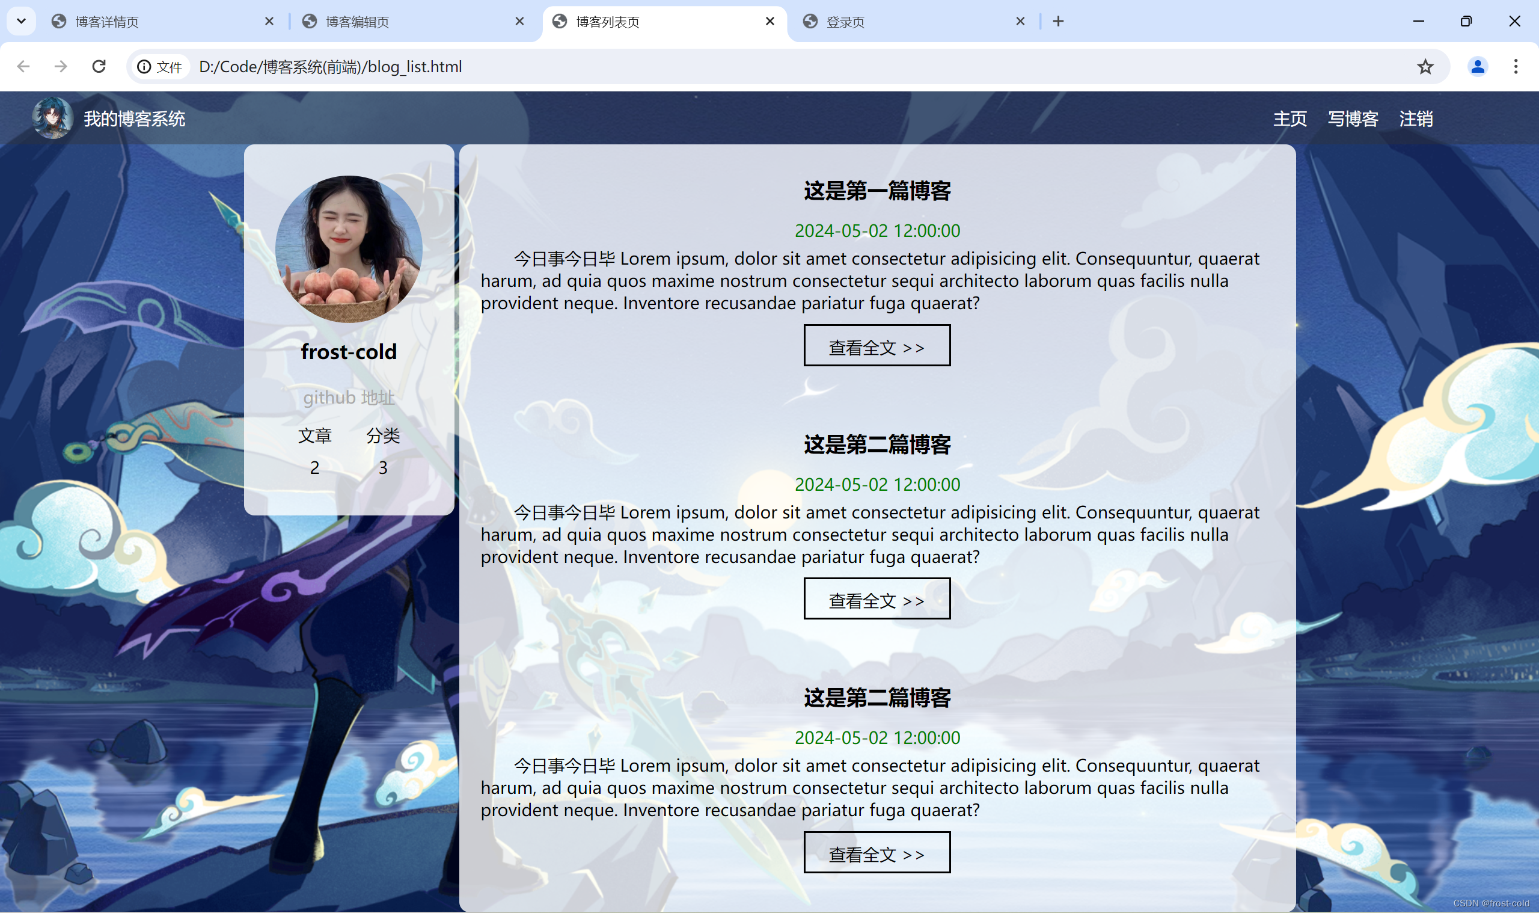Close the 博客列表页 tab

pyautogui.click(x=770, y=22)
